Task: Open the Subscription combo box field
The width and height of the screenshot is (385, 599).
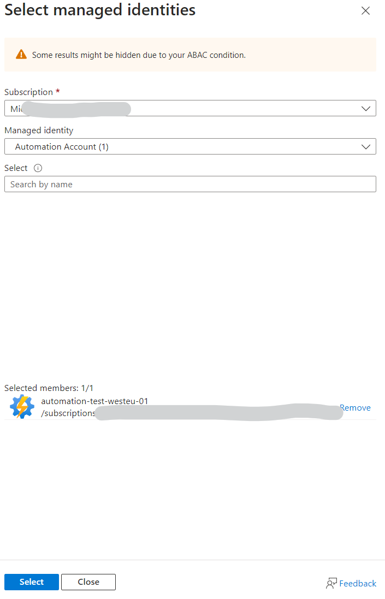Action: (x=190, y=108)
